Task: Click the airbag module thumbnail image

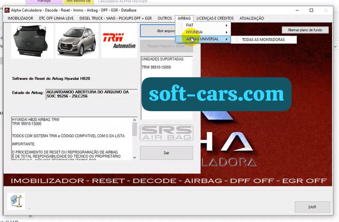Action: coord(32,41)
